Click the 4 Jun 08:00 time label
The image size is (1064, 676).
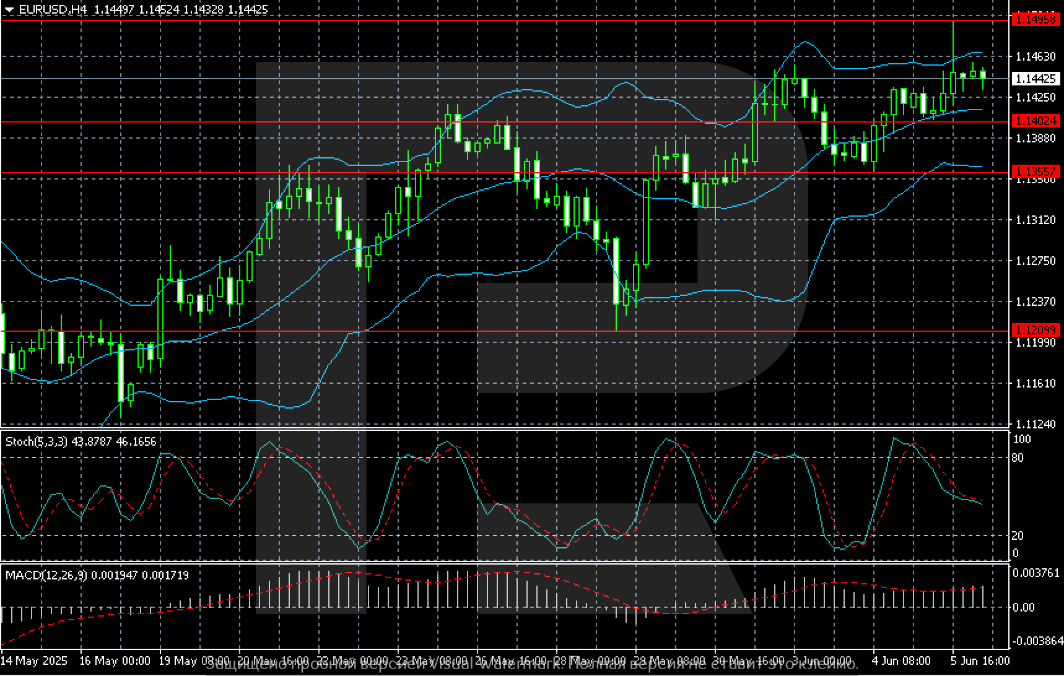coord(900,660)
